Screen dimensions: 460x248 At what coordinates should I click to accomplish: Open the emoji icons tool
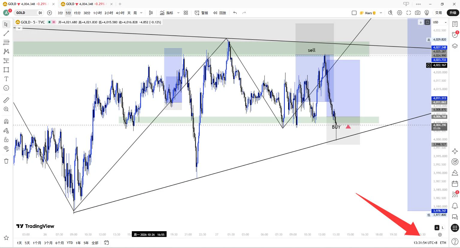6,88
